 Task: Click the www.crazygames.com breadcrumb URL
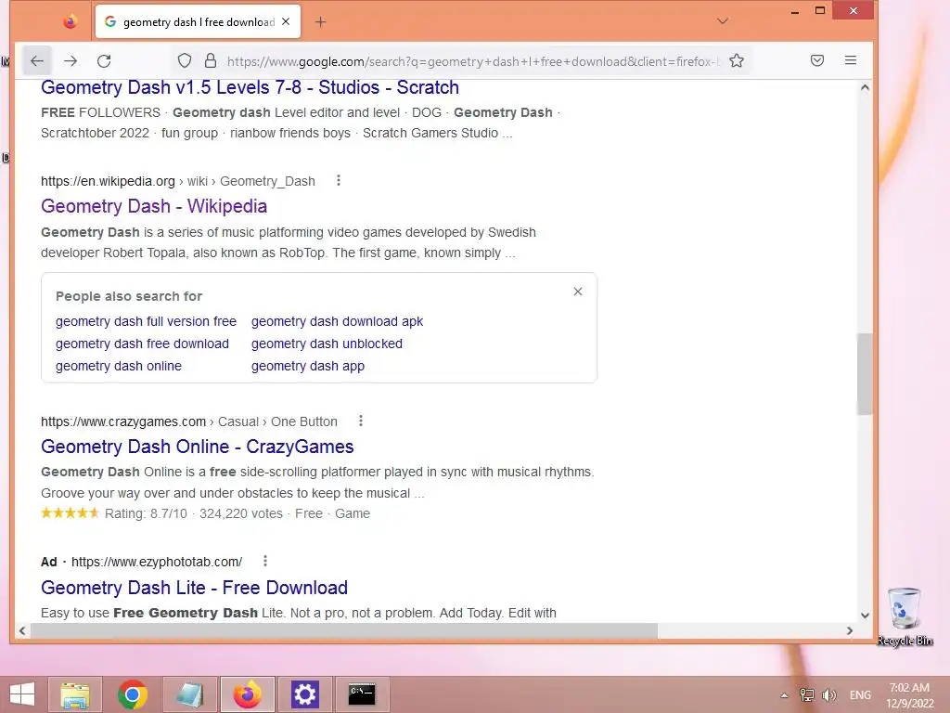click(x=123, y=421)
